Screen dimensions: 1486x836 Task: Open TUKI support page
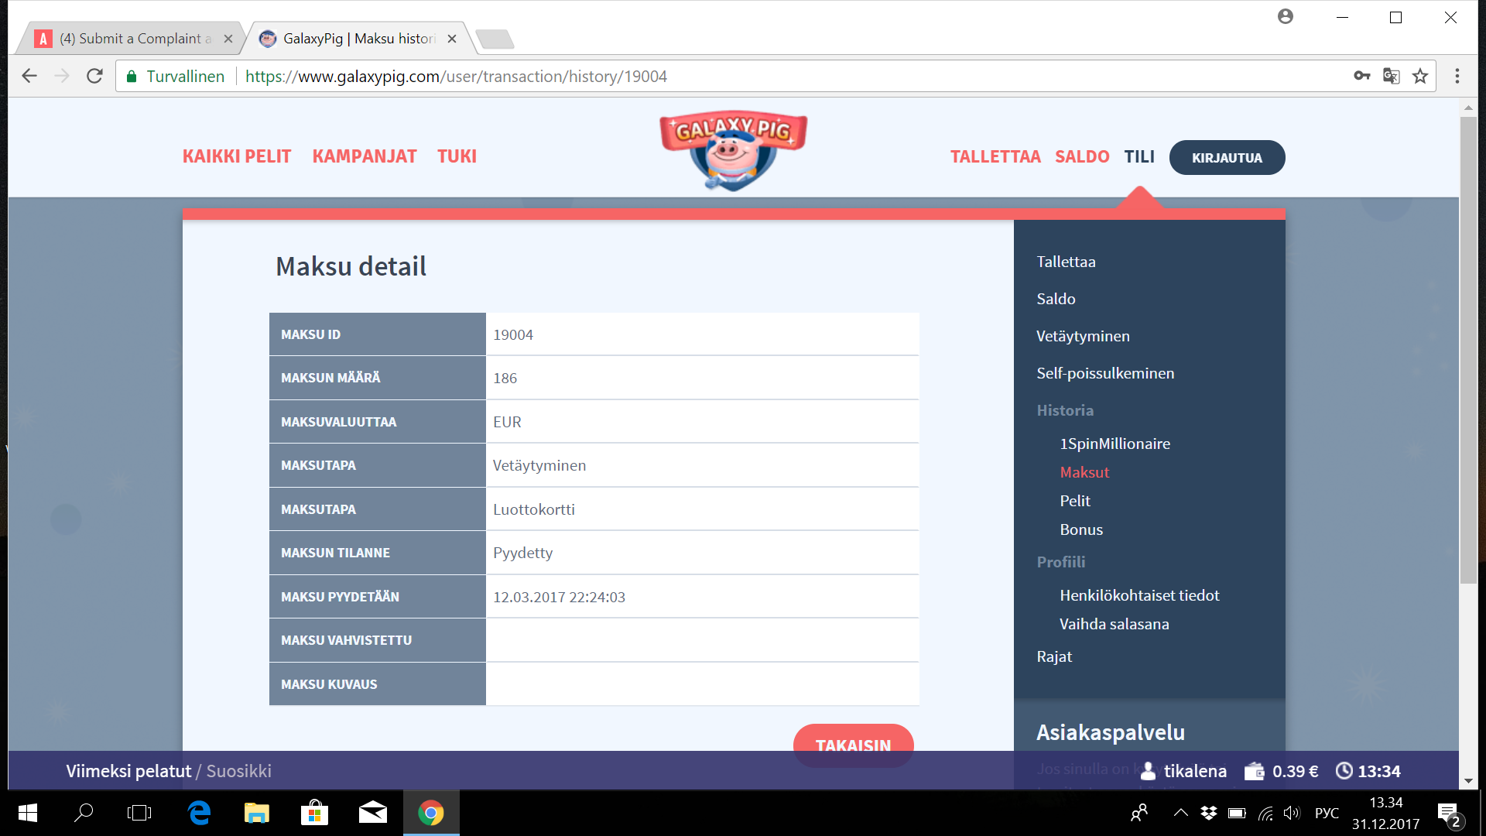[457, 156]
